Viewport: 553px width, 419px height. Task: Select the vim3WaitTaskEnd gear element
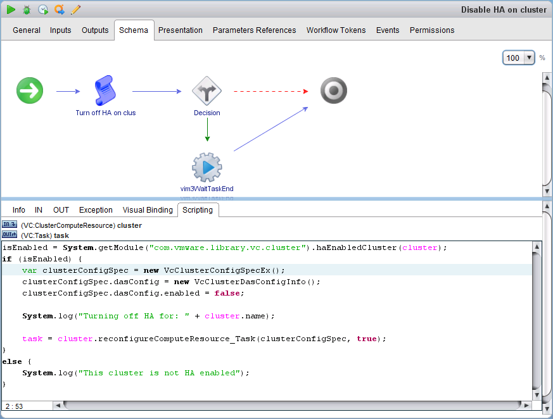tap(207, 167)
